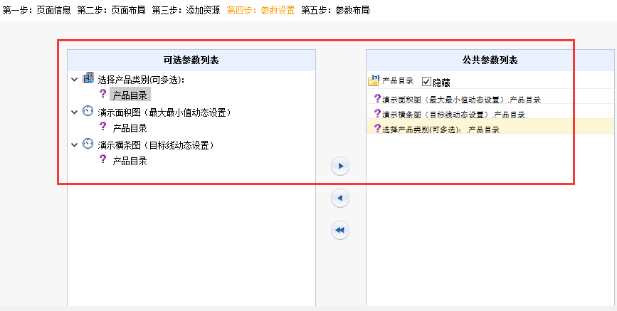Viewport: 617px width, 311px height.
Task: Click the gauge icon beside 演示横条图
Action: coord(88,144)
